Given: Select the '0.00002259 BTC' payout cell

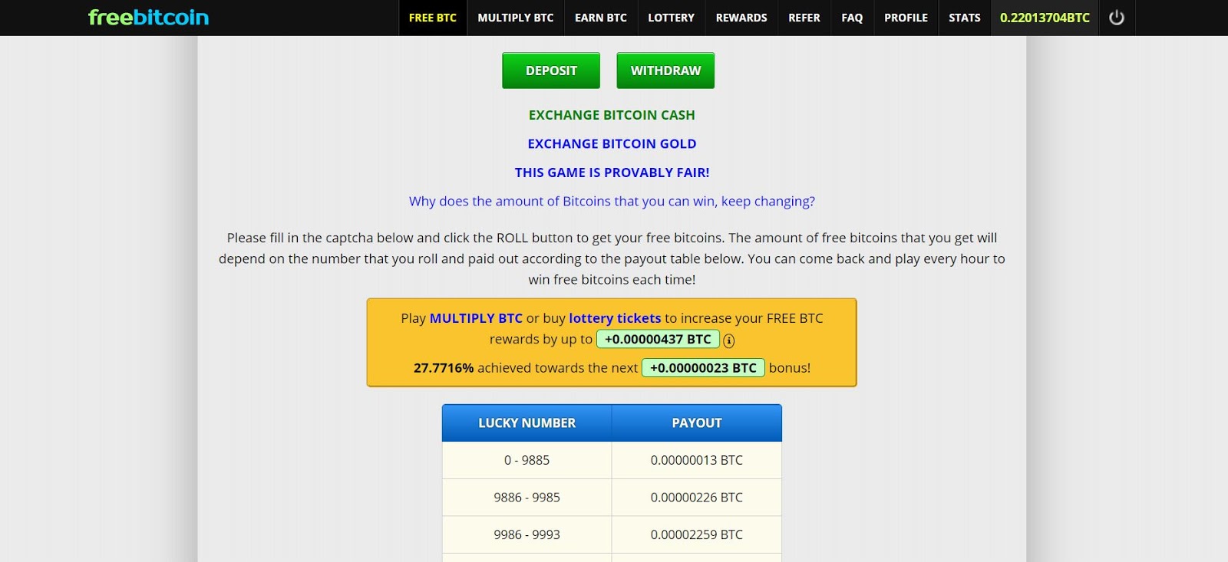Looking at the screenshot, I should (x=697, y=534).
